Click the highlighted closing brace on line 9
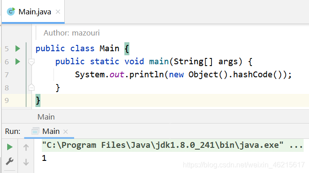This screenshot has width=309, height=173. (38, 100)
